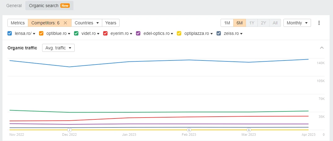The image size is (333, 141).
Task: Open the edel-optics.ro dropdown arrow
Action: point(172,34)
